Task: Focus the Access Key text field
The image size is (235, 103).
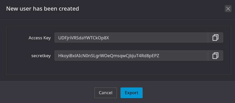Action: coord(131,38)
